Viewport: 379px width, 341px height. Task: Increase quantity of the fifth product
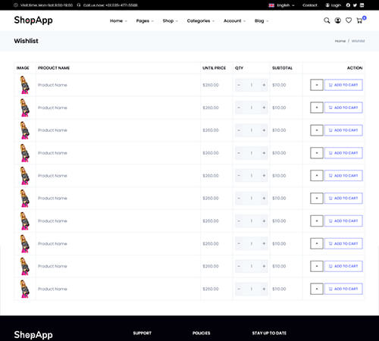(264, 176)
